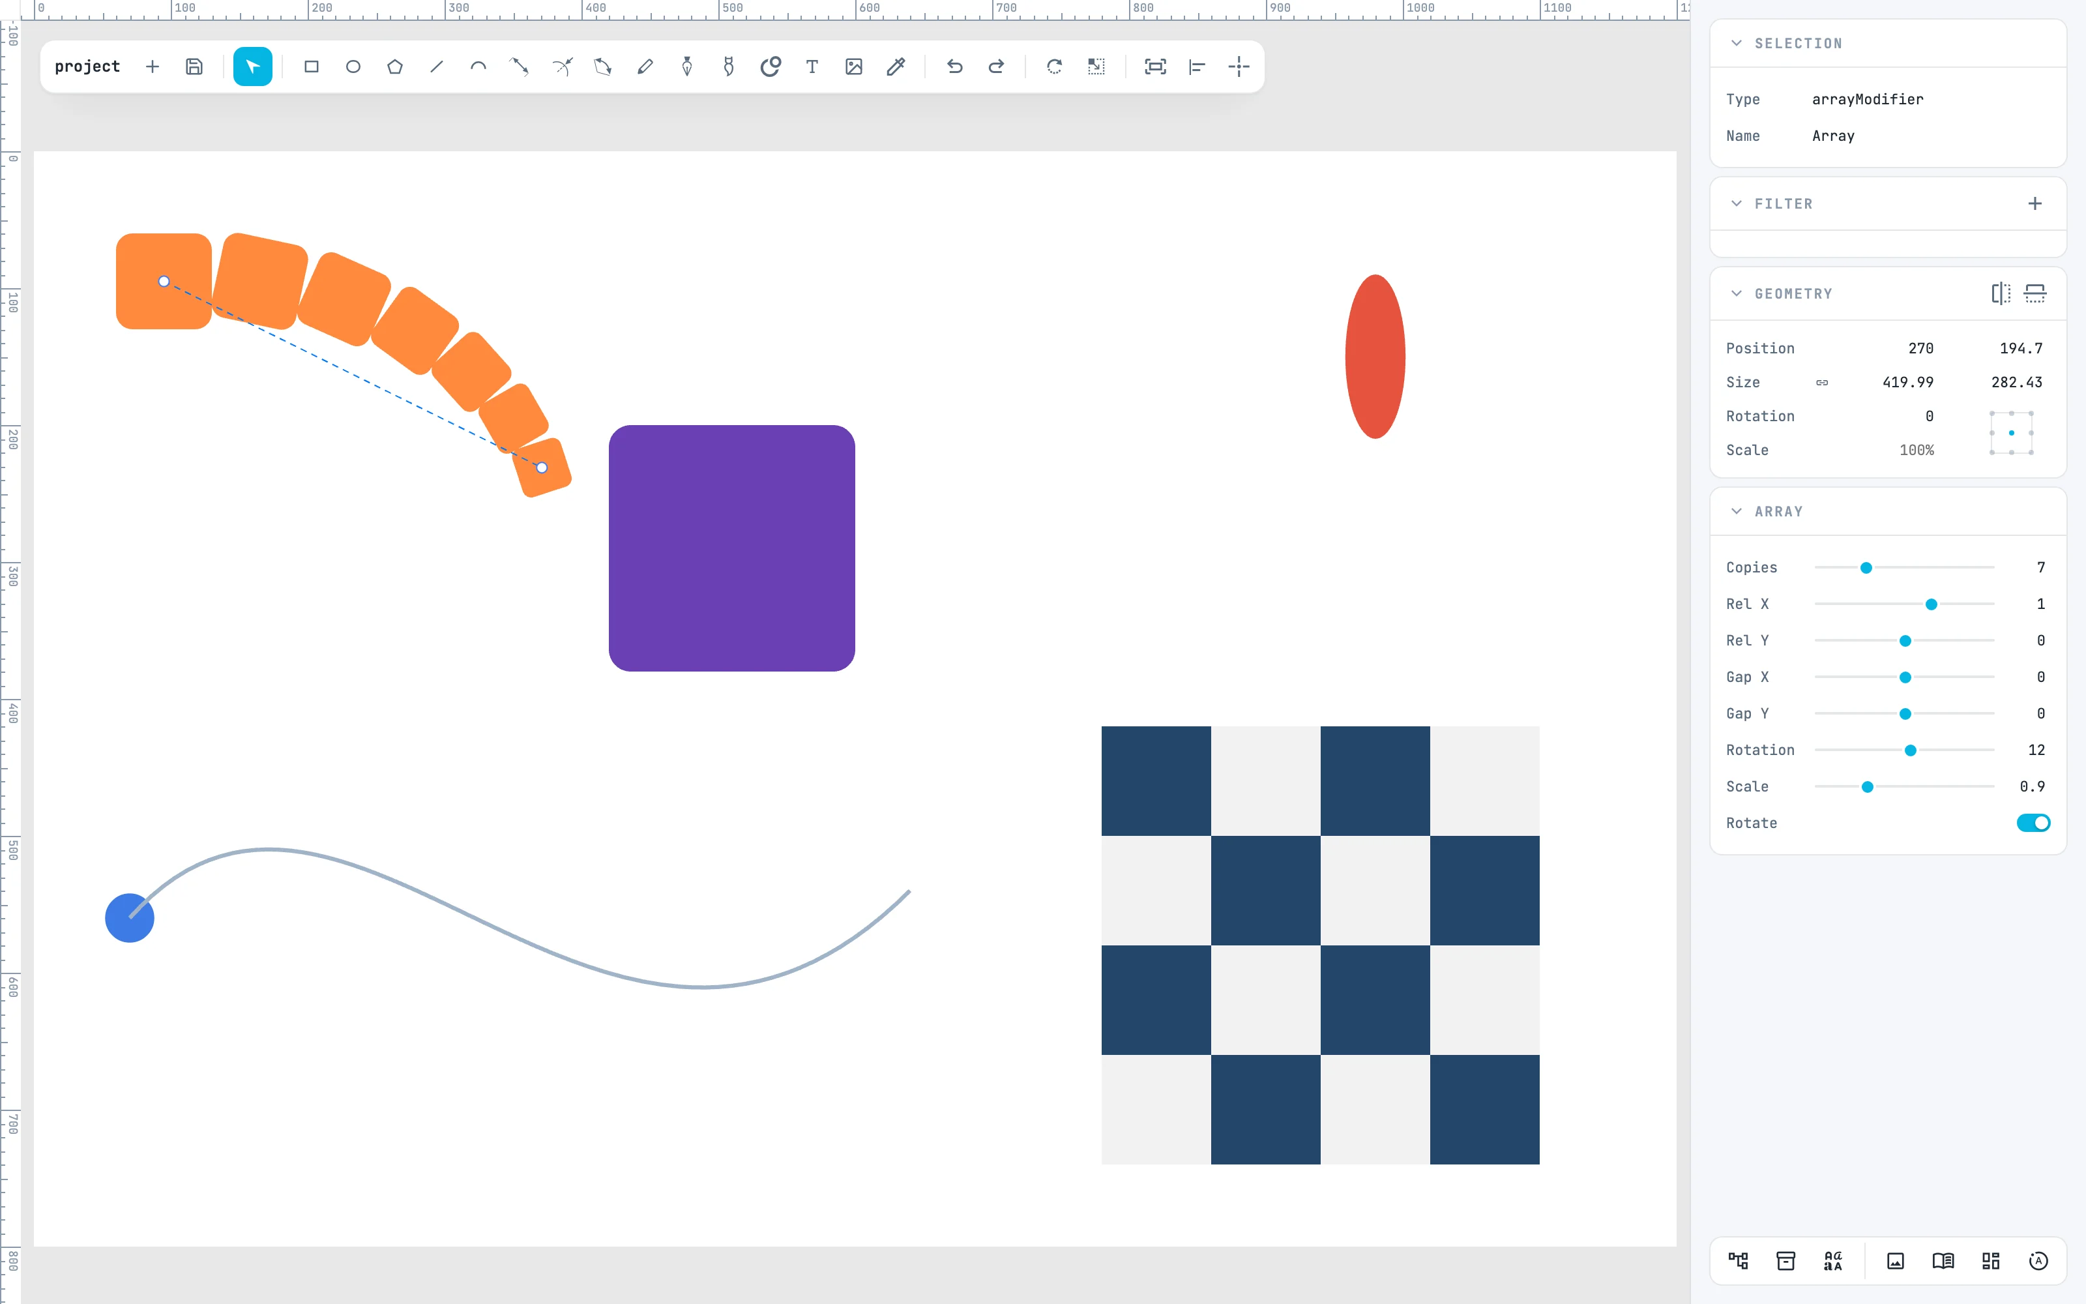Open the book reference panel tab
Viewport: 2086px width, 1304px height.
tap(1943, 1261)
